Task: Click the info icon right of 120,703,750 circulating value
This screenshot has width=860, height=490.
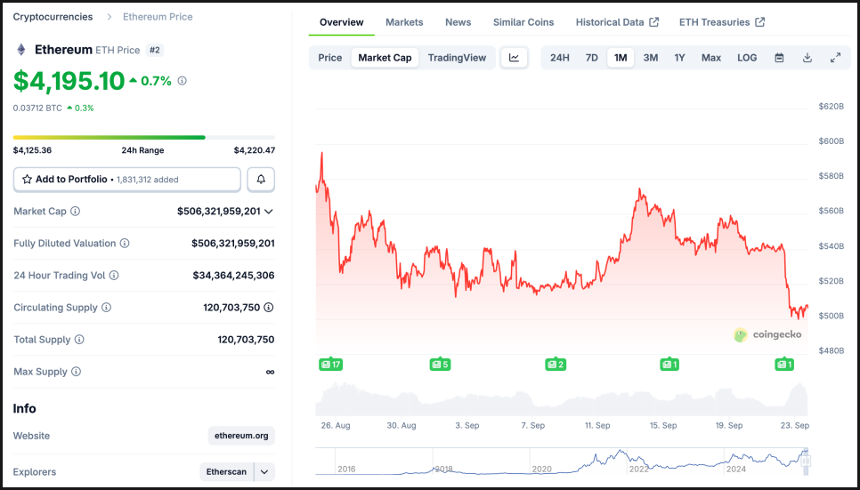Action: [269, 308]
